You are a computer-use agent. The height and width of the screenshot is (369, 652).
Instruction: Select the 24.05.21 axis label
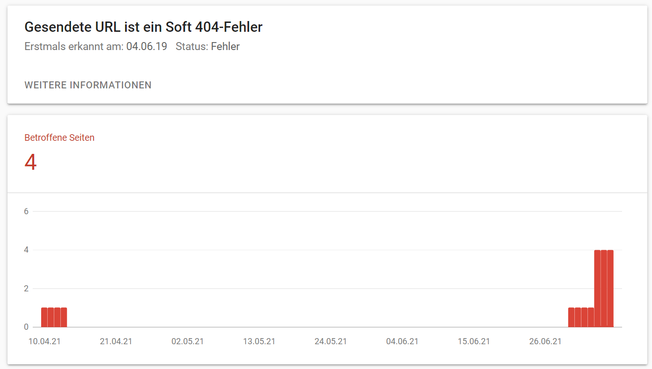331,341
